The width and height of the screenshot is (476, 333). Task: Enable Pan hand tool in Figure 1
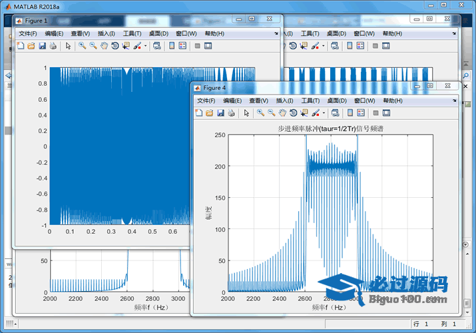pyautogui.click(x=104, y=46)
